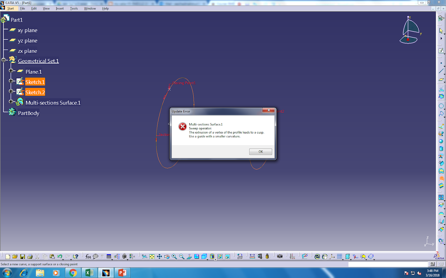This screenshot has height=278, width=446.
Task: Select the Zoom In magnifier icon
Action: pyautogui.click(x=174, y=256)
